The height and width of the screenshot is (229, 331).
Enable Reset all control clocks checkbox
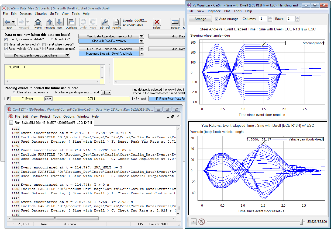click(x=6, y=44)
